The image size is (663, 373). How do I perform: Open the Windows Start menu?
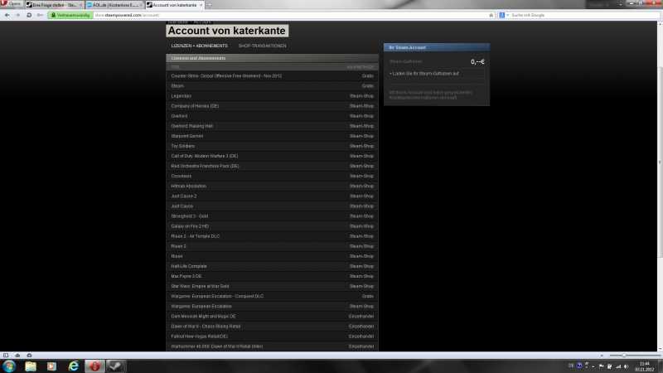(9, 366)
